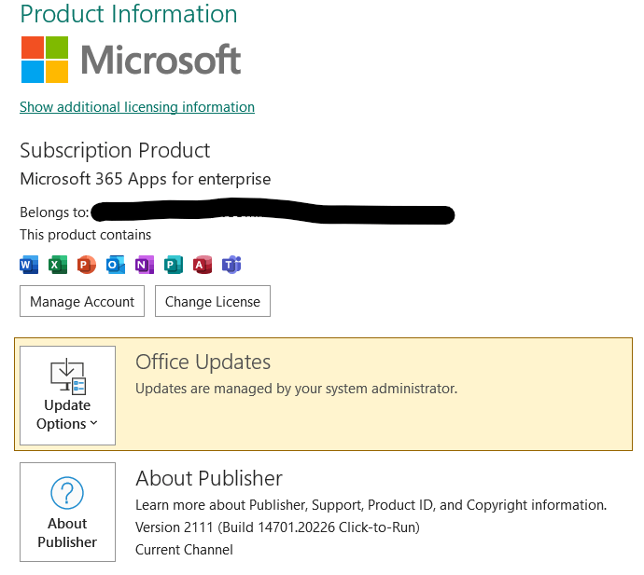Open Show additional licensing information link
This screenshot has width=644, height=575.
pyautogui.click(x=137, y=107)
